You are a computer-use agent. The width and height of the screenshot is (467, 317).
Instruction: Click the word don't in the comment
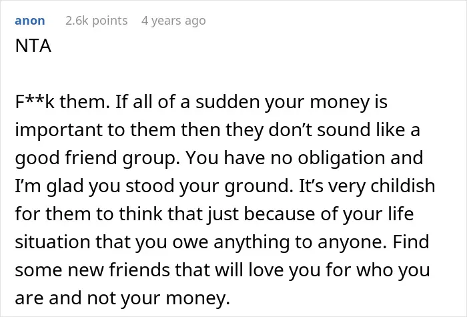tap(290, 130)
